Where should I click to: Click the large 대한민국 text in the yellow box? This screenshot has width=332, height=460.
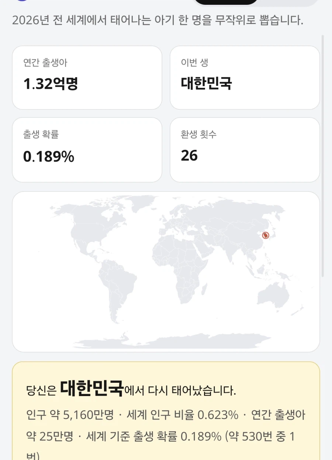92,389
